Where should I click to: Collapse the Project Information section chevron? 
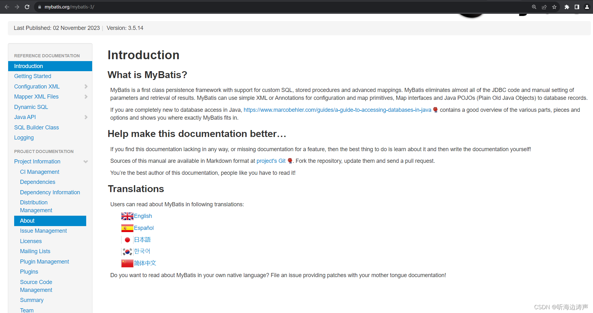pos(86,162)
